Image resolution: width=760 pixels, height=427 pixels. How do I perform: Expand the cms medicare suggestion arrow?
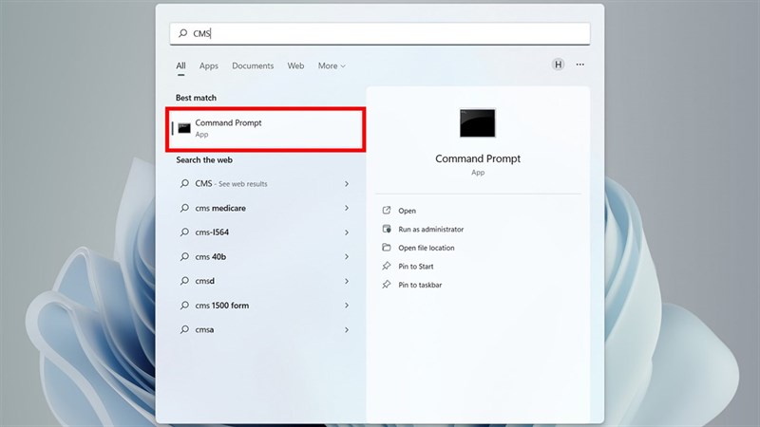[346, 208]
